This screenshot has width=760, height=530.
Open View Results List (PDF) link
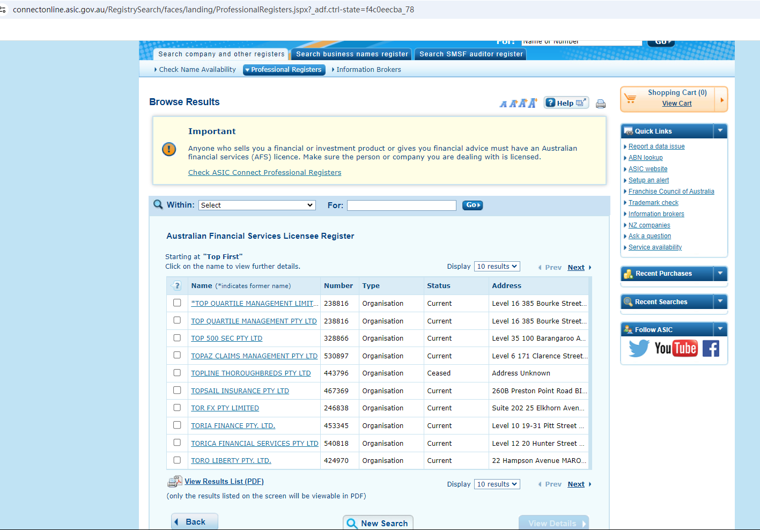224,482
